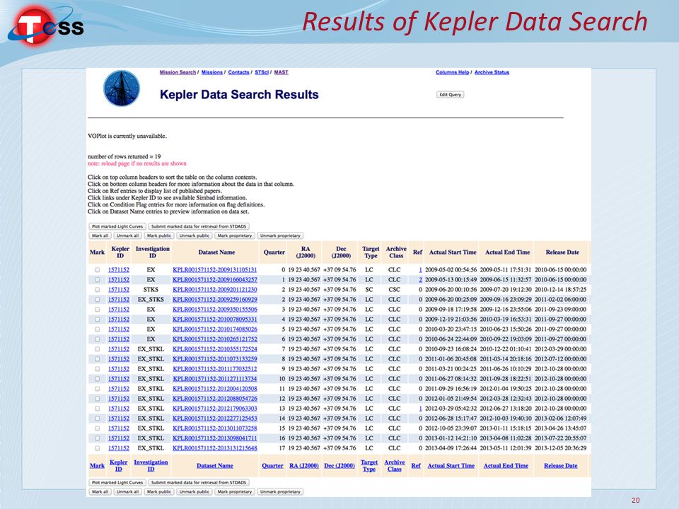Open bottom Kepler ID column info link

pos(118,466)
